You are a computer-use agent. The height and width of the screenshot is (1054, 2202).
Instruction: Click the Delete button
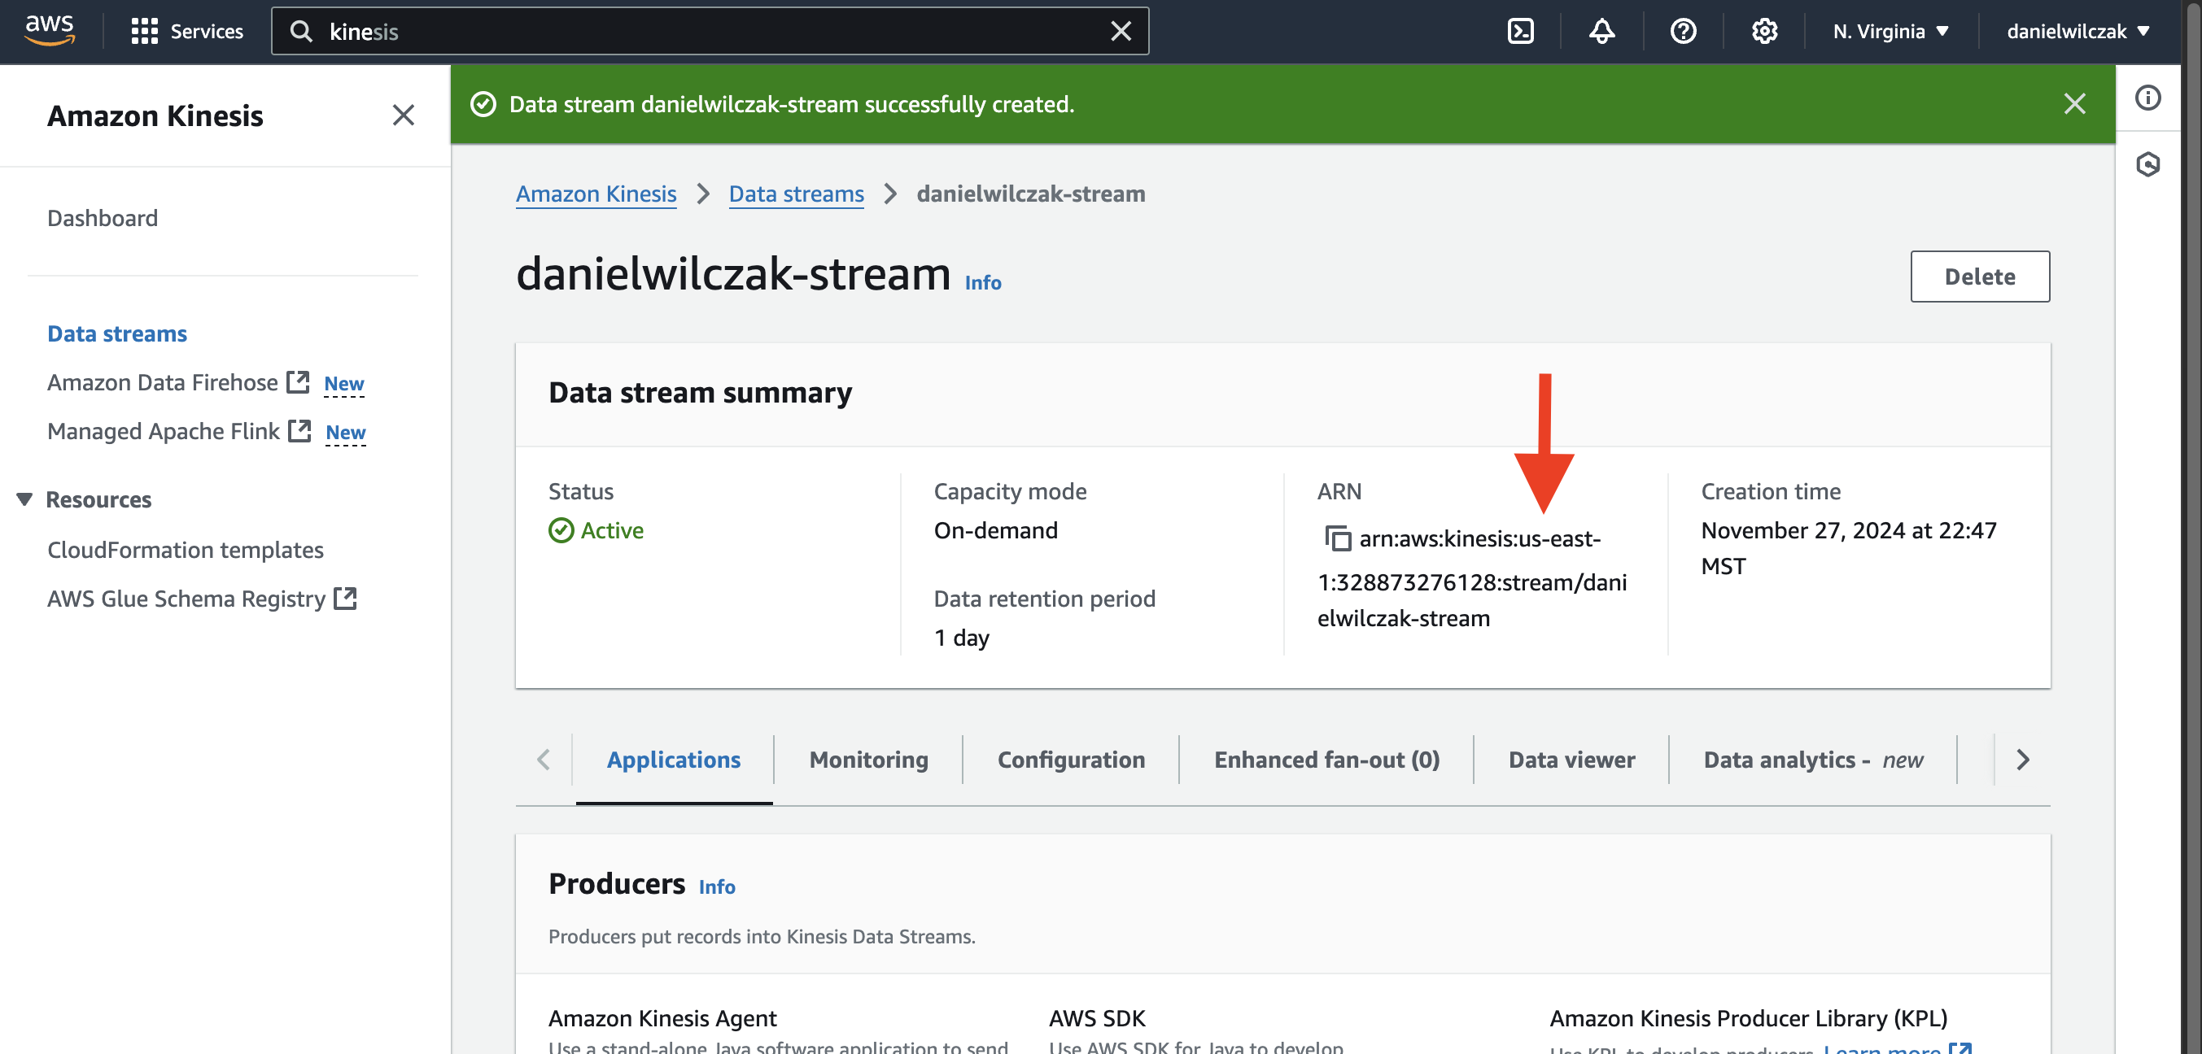1979,276
